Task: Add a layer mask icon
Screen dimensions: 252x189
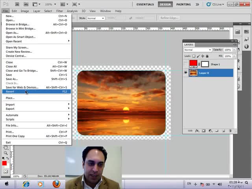Action: pos(204,131)
